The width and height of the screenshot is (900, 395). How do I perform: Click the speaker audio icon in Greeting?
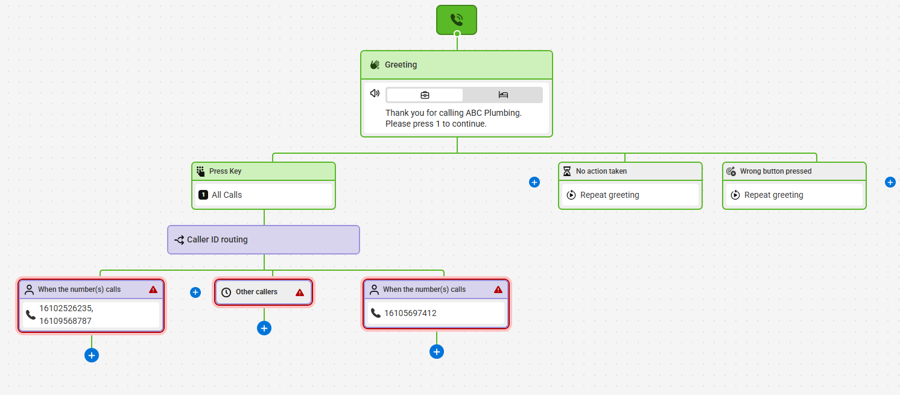(x=375, y=93)
